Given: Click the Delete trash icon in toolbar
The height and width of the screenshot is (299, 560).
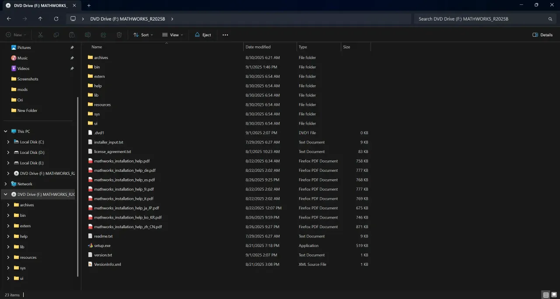Looking at the screenshot, I should click(x=119, y=35).
